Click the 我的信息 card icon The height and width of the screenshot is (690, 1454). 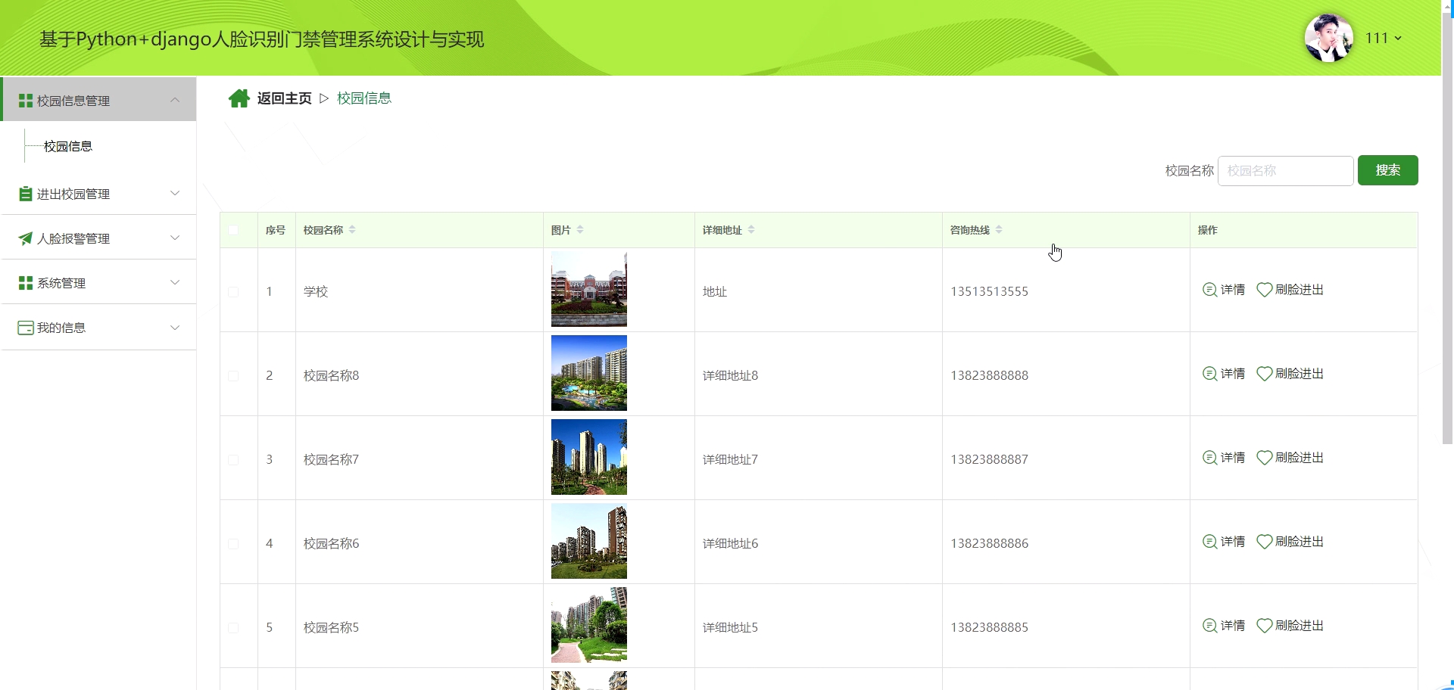pyautogui.click(x=25, y=328)
